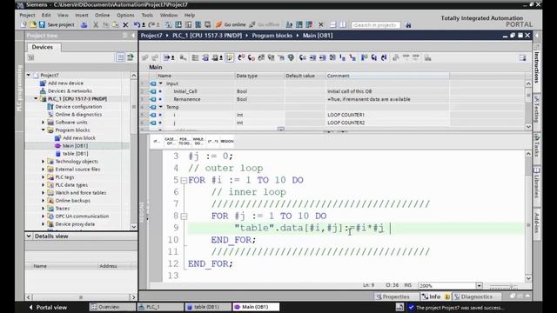
Task: Collapse the Input section in the interface table
Action: 161,83
